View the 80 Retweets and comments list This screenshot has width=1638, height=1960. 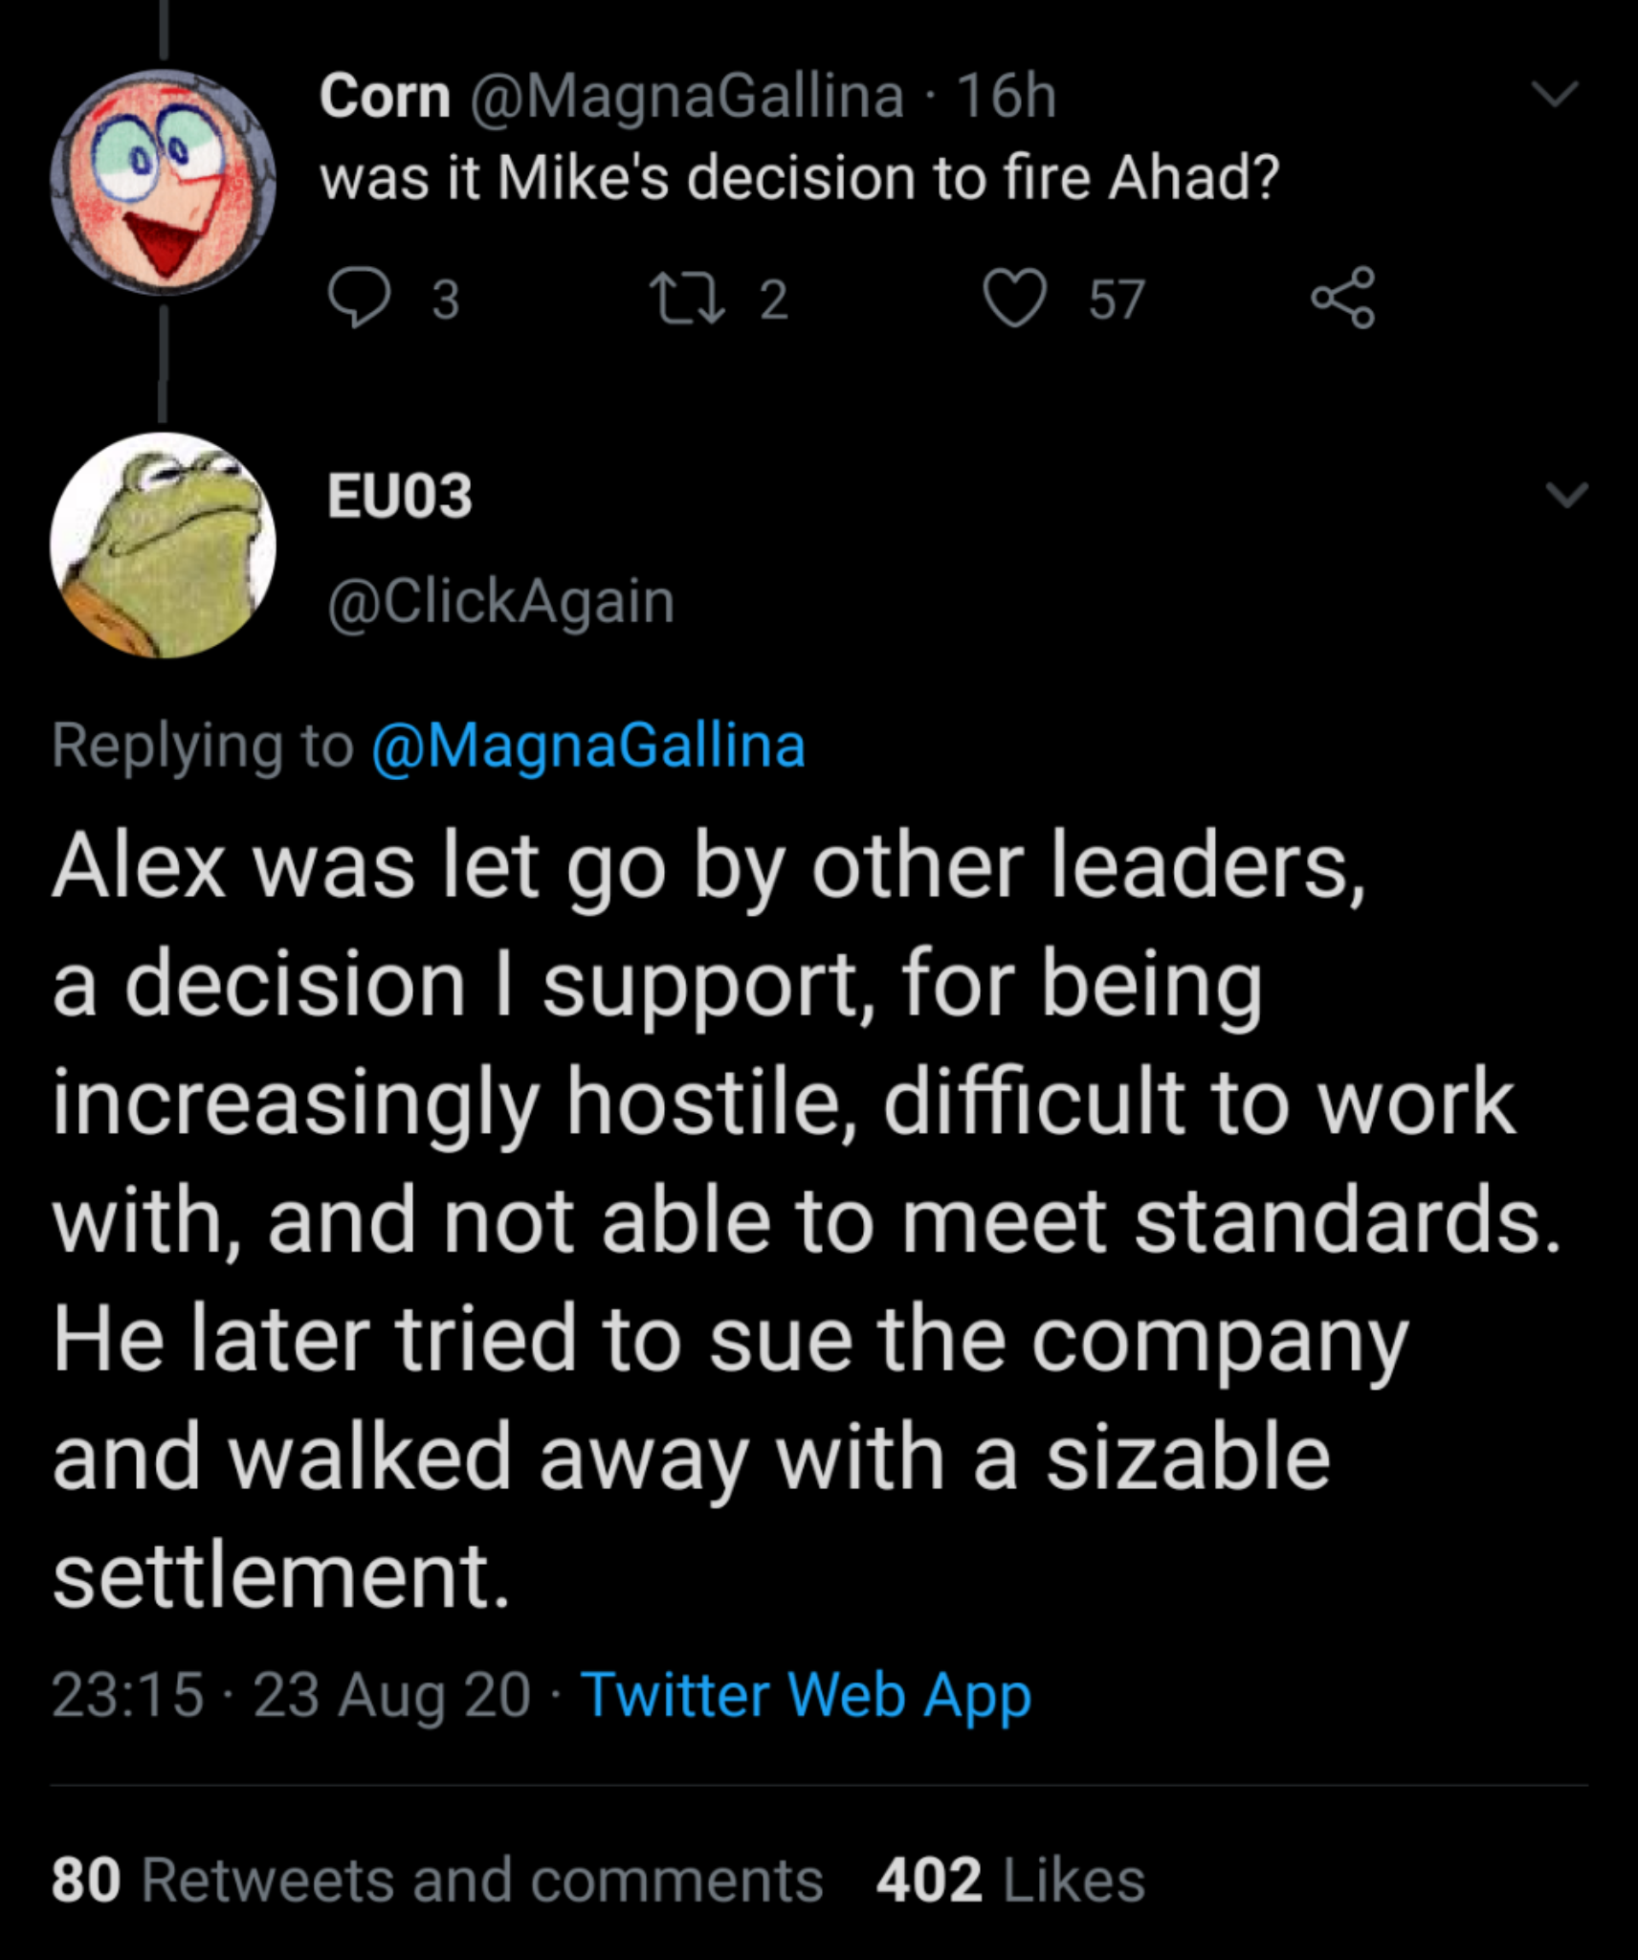(x=436, y=1879)
